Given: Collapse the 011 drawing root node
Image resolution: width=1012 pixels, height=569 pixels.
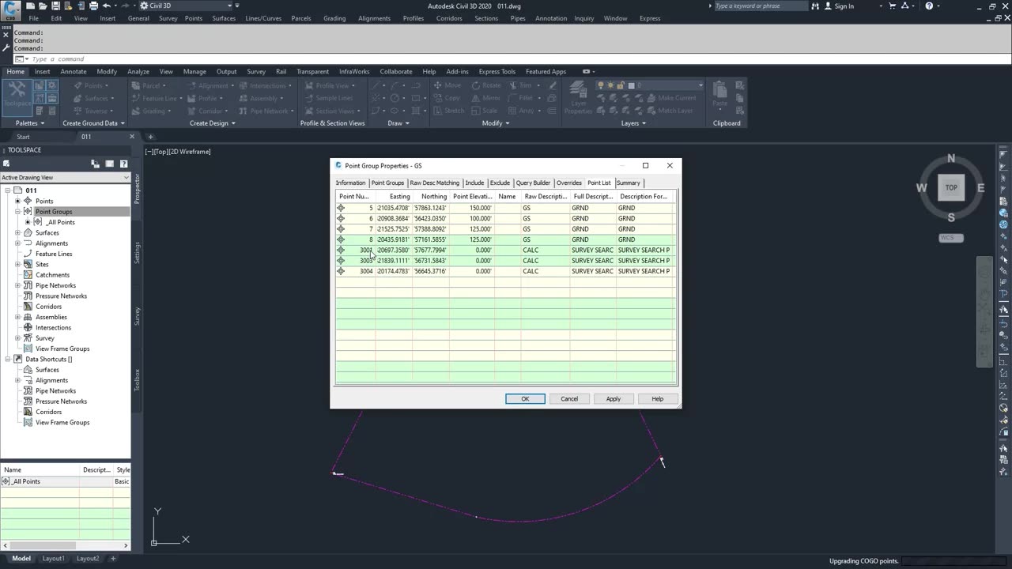Looking at the screenshot, I should coord(7,190).
